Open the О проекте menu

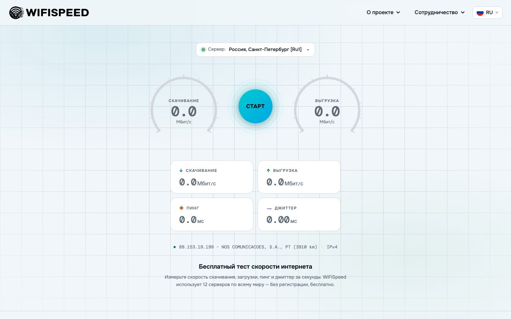(383, 12)
